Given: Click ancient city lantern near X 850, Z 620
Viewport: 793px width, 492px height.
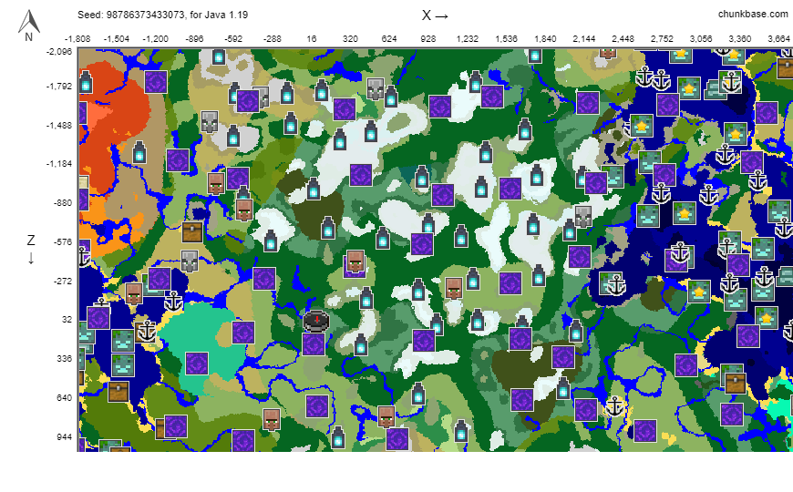Looking at the screenshot, I should click(417, 394).
